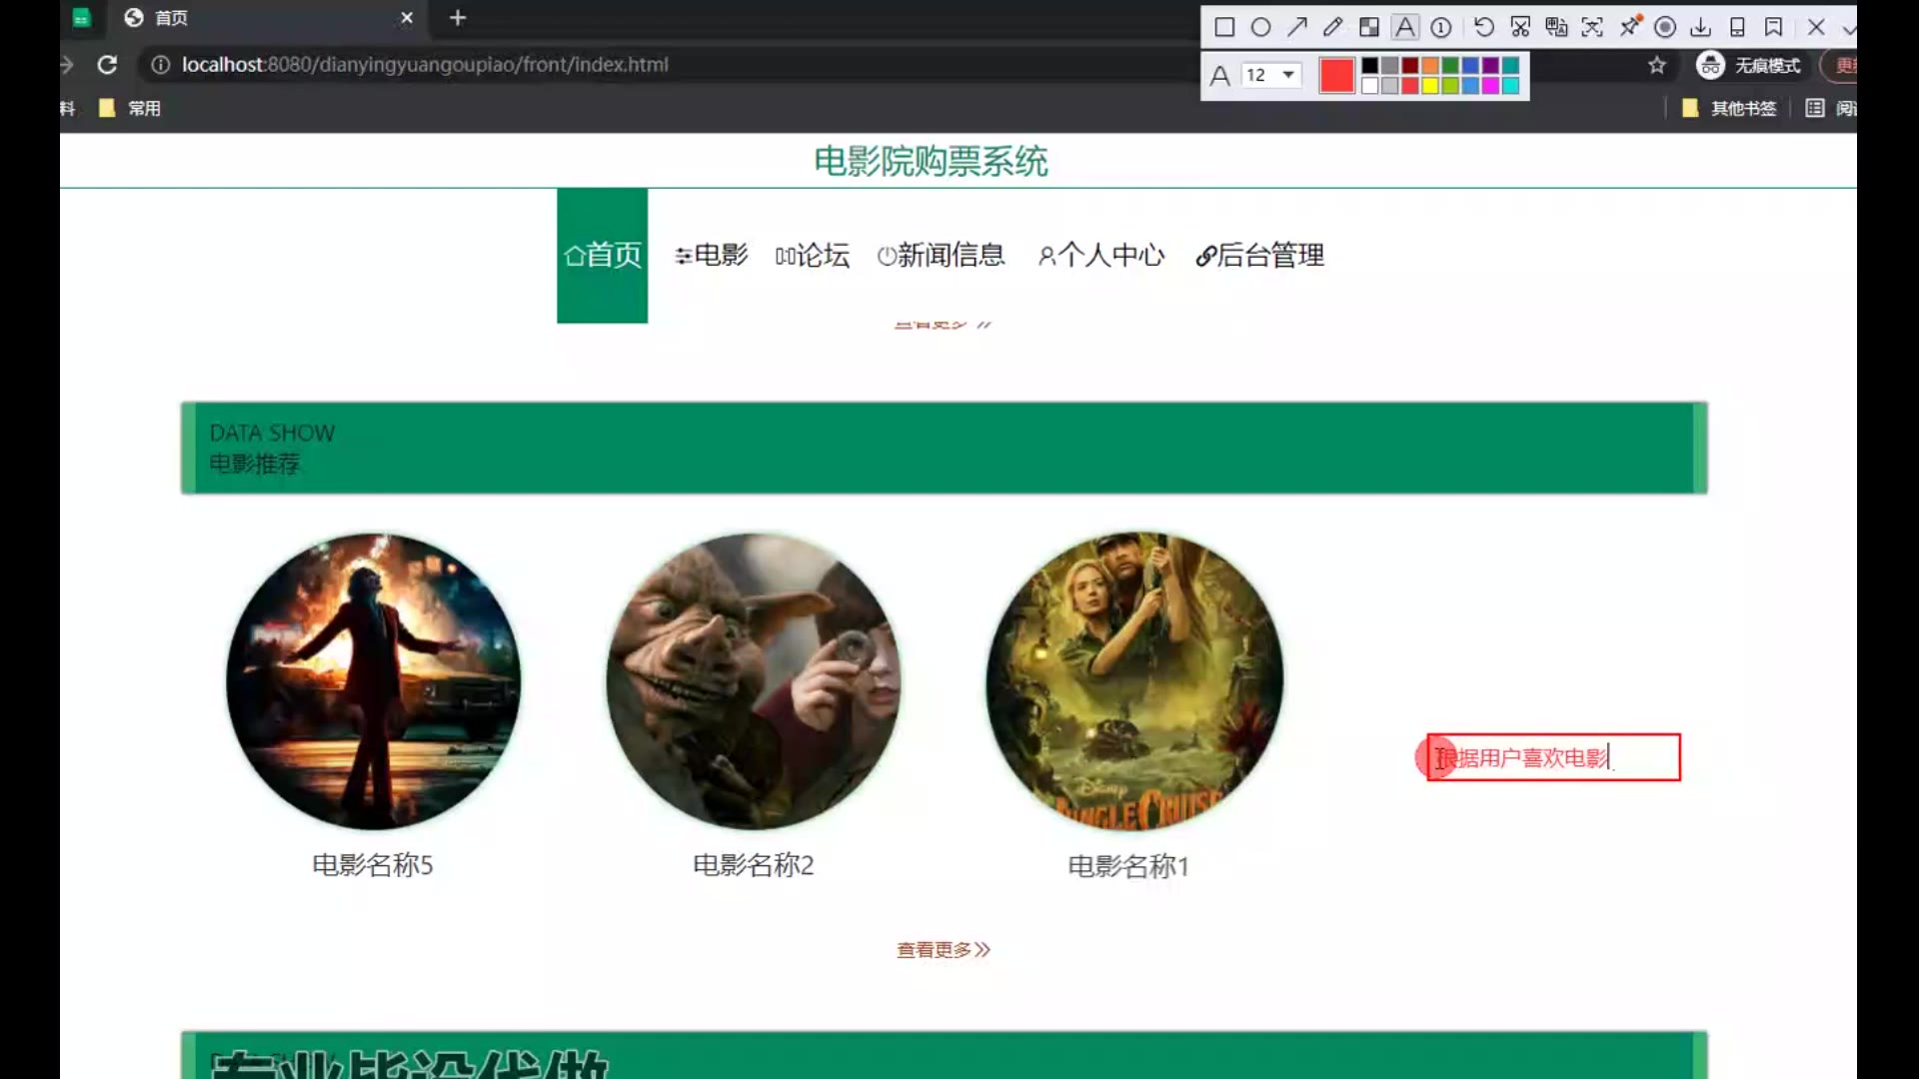Toggle the screen recording button
Screen dimensions: 1919x1079
1665,27
